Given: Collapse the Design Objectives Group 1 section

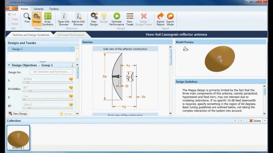Looking at the screenshot, I should coord(9,65).
